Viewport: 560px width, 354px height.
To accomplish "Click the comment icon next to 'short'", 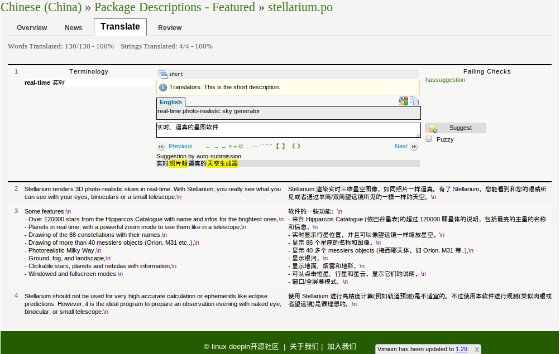I will 163,74.
